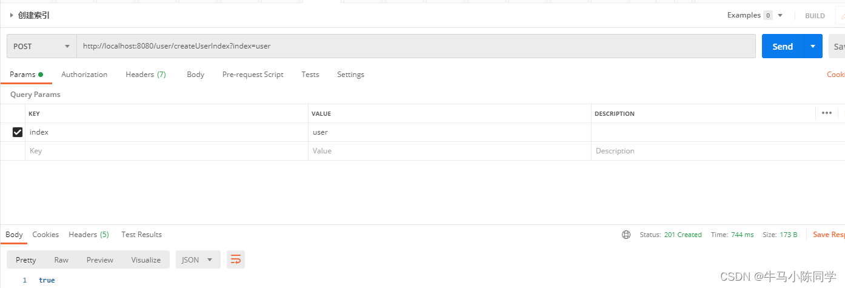Open the Pre-request Script tab
The width and height of the screenshot is (845, 288).
click(253, 75)
